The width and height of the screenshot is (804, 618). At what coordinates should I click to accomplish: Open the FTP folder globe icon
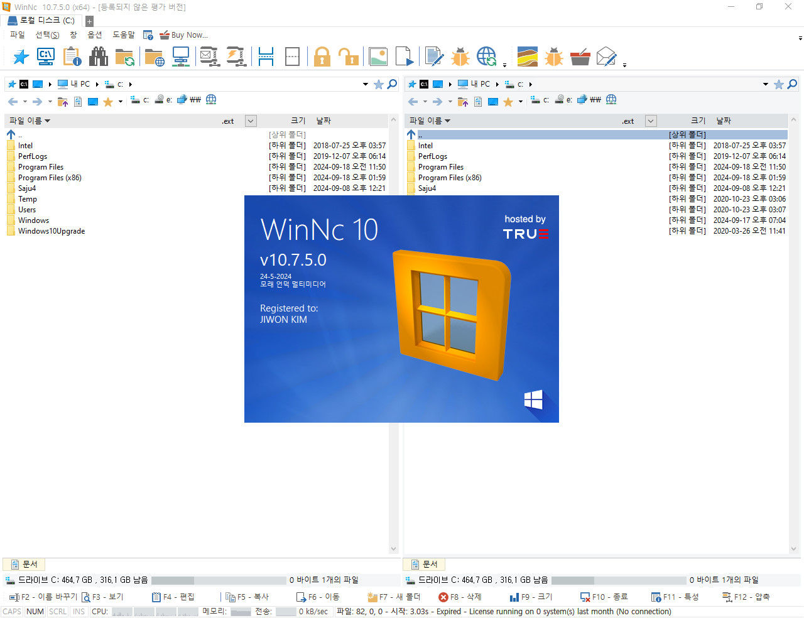point(155,57)
